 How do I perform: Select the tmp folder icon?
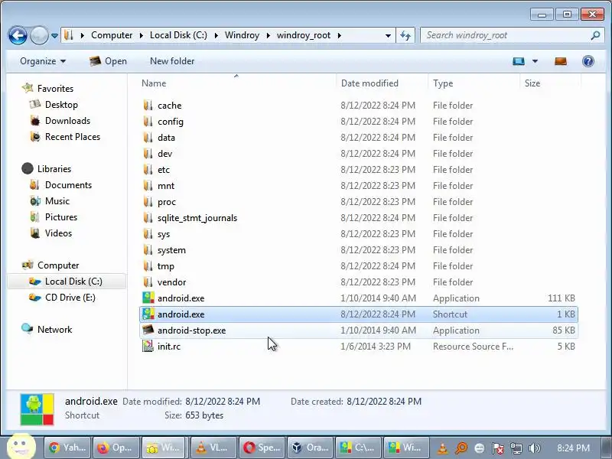(148, 265)
